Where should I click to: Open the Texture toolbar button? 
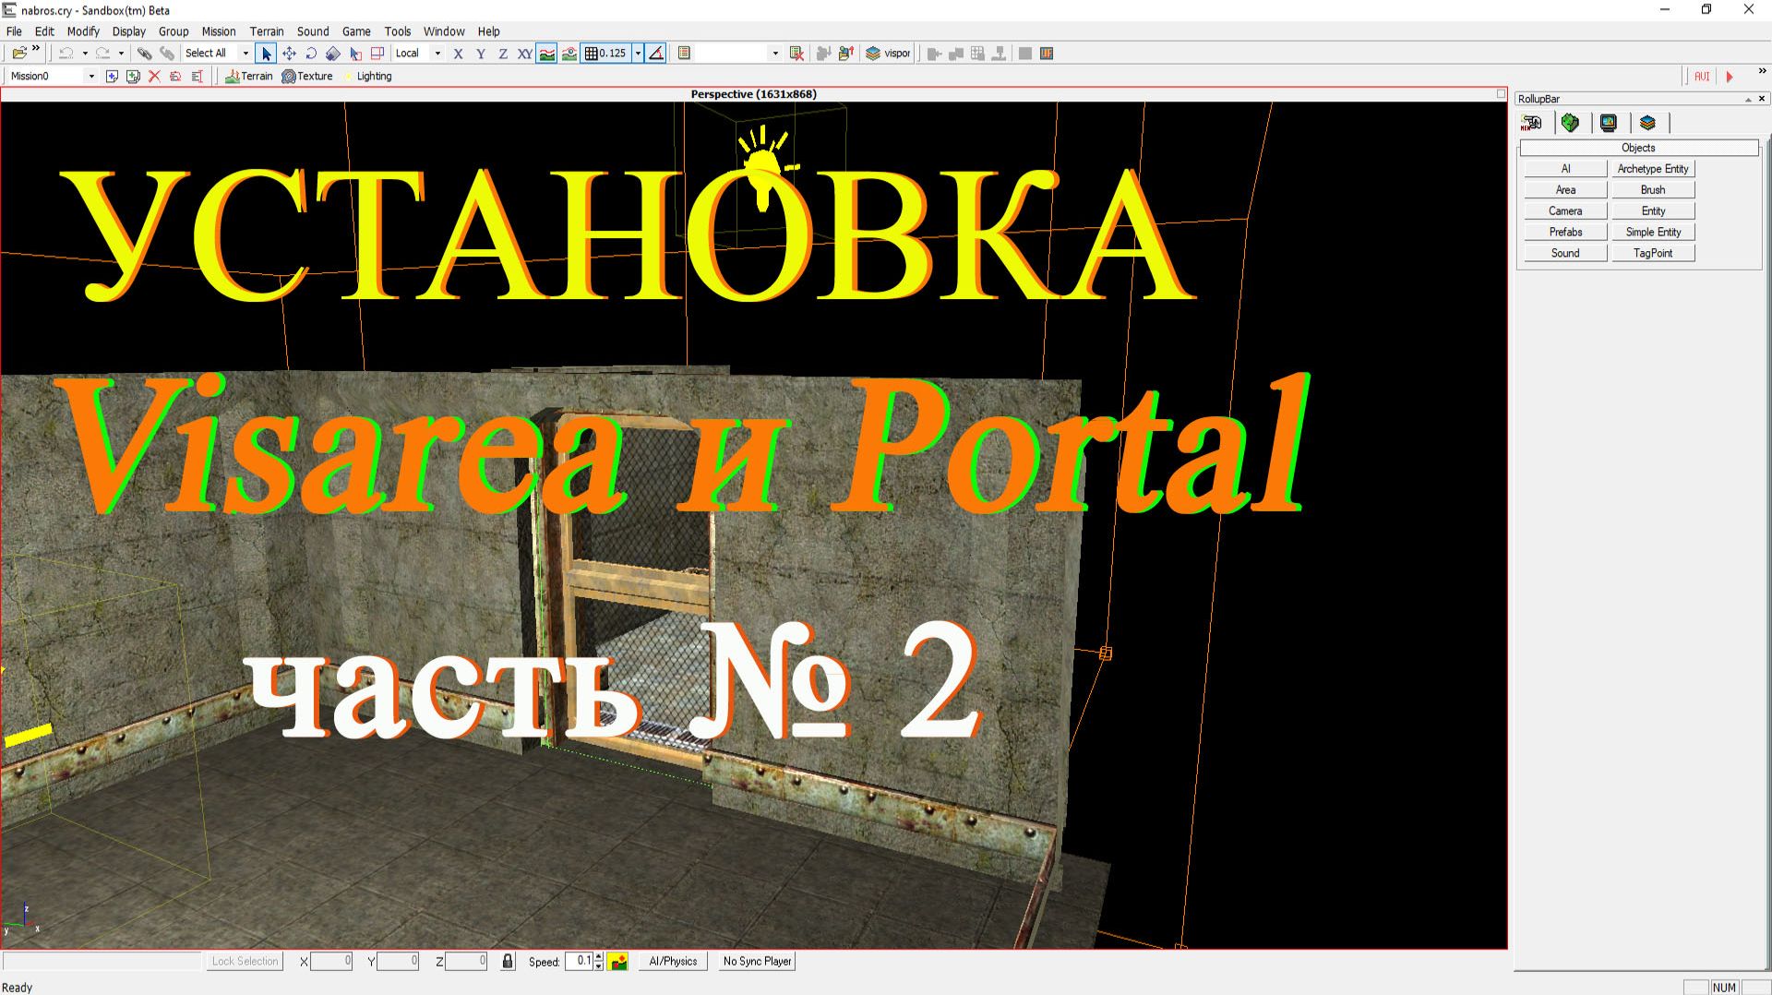(307, 77)
